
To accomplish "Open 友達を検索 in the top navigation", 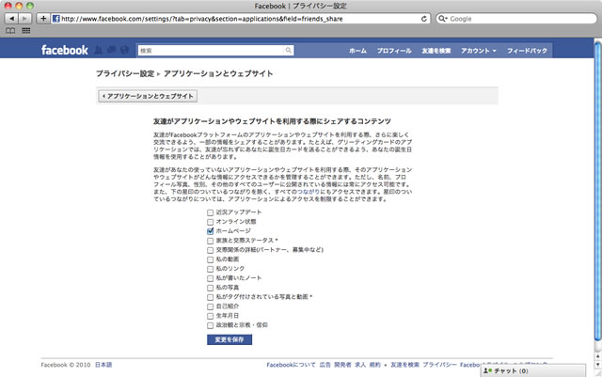I will tap(436, 51).
